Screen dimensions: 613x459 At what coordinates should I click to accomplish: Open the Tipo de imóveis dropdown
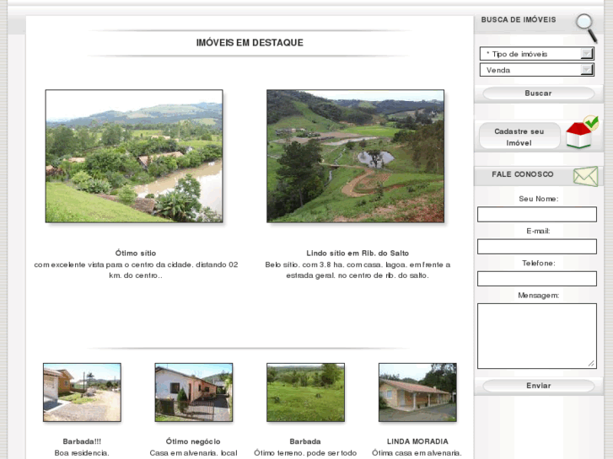[x=537, y=54]
